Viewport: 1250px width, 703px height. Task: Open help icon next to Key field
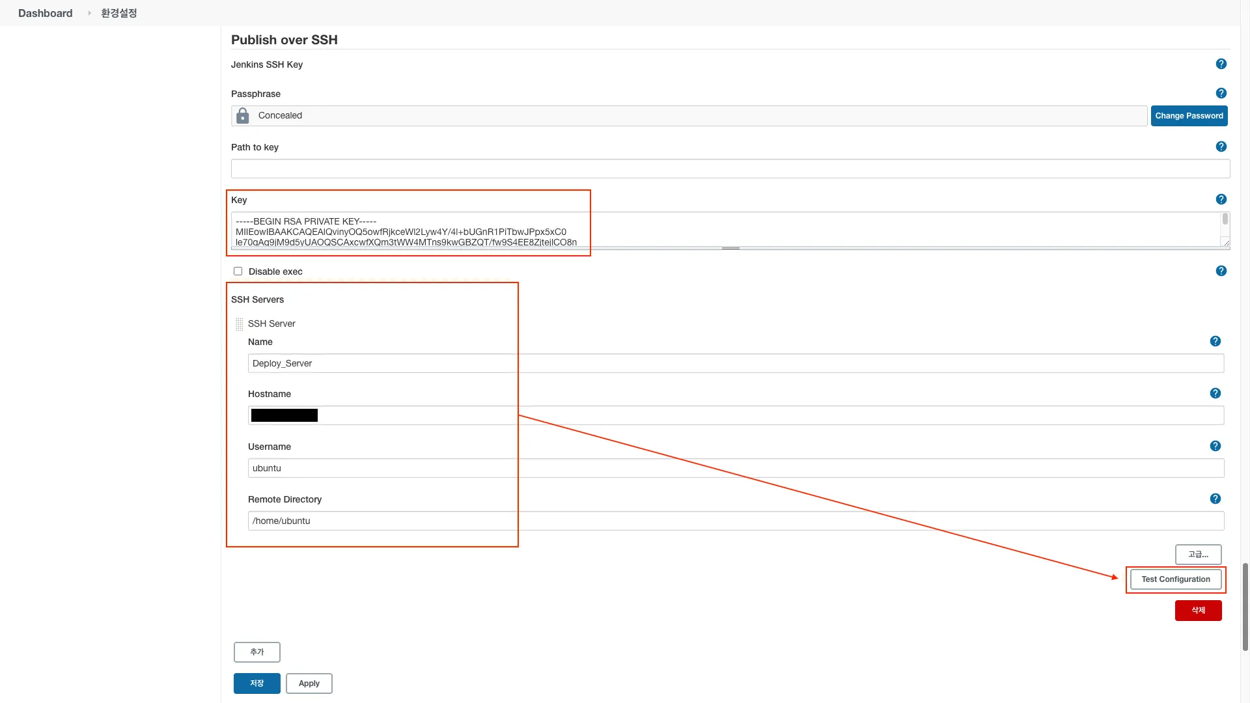pyautogui.click(x=1221, y=199)
